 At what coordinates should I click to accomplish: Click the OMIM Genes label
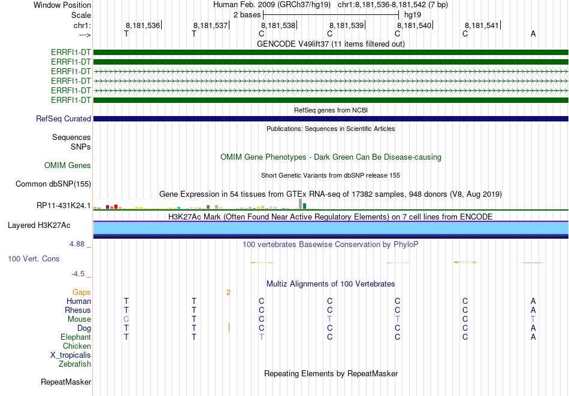[68, 166]
